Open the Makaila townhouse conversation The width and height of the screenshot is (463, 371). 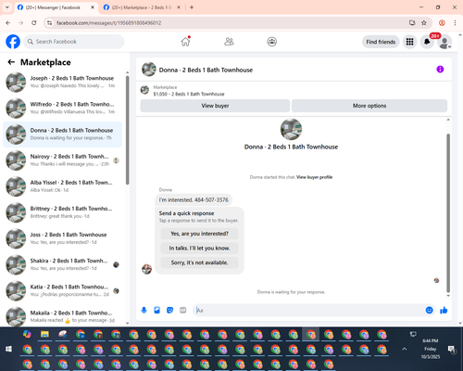62,316
